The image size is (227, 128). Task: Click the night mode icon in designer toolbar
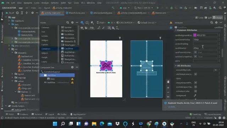tap(92, 22)
